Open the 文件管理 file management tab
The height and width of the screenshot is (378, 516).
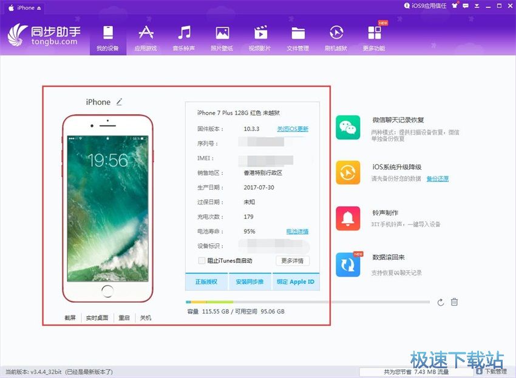298,38
